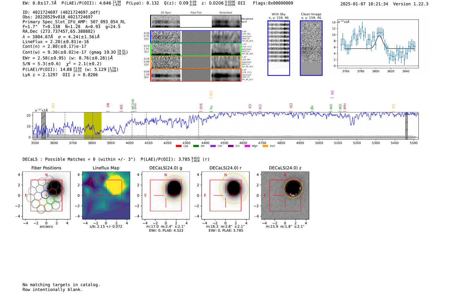Viewport: 451px width, 307px height.
Task: Click the yellow aperture ellipse in DECaLS g
Action: coord(174,188)
